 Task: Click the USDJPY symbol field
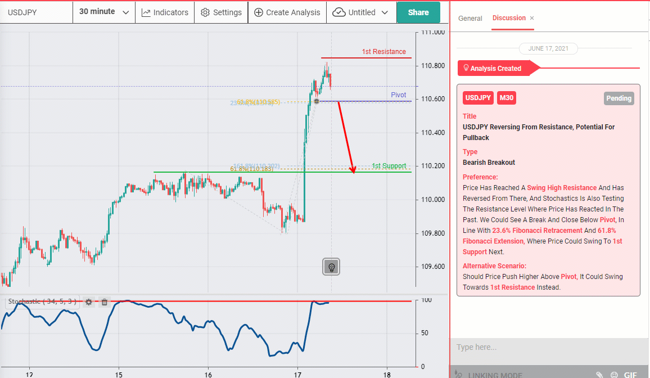(37, 12)
